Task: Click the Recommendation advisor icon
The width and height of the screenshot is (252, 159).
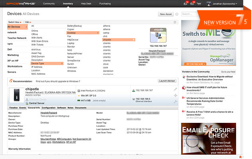Action: click(11, 81)
